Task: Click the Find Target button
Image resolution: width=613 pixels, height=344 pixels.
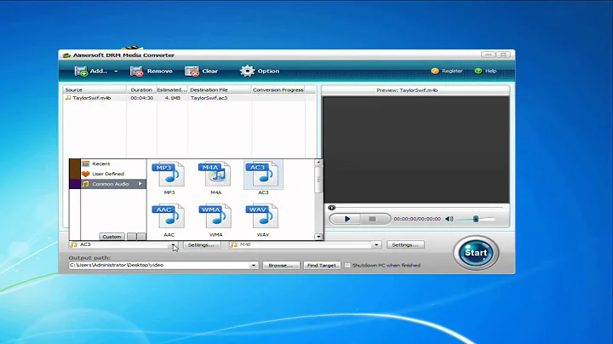Action: pyautogui.click(x=322, y=266)
